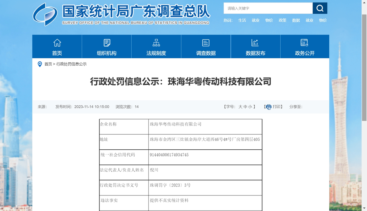
Task: Click the 行政处罚决定书文号 label cell
Action: pos(124,188)
